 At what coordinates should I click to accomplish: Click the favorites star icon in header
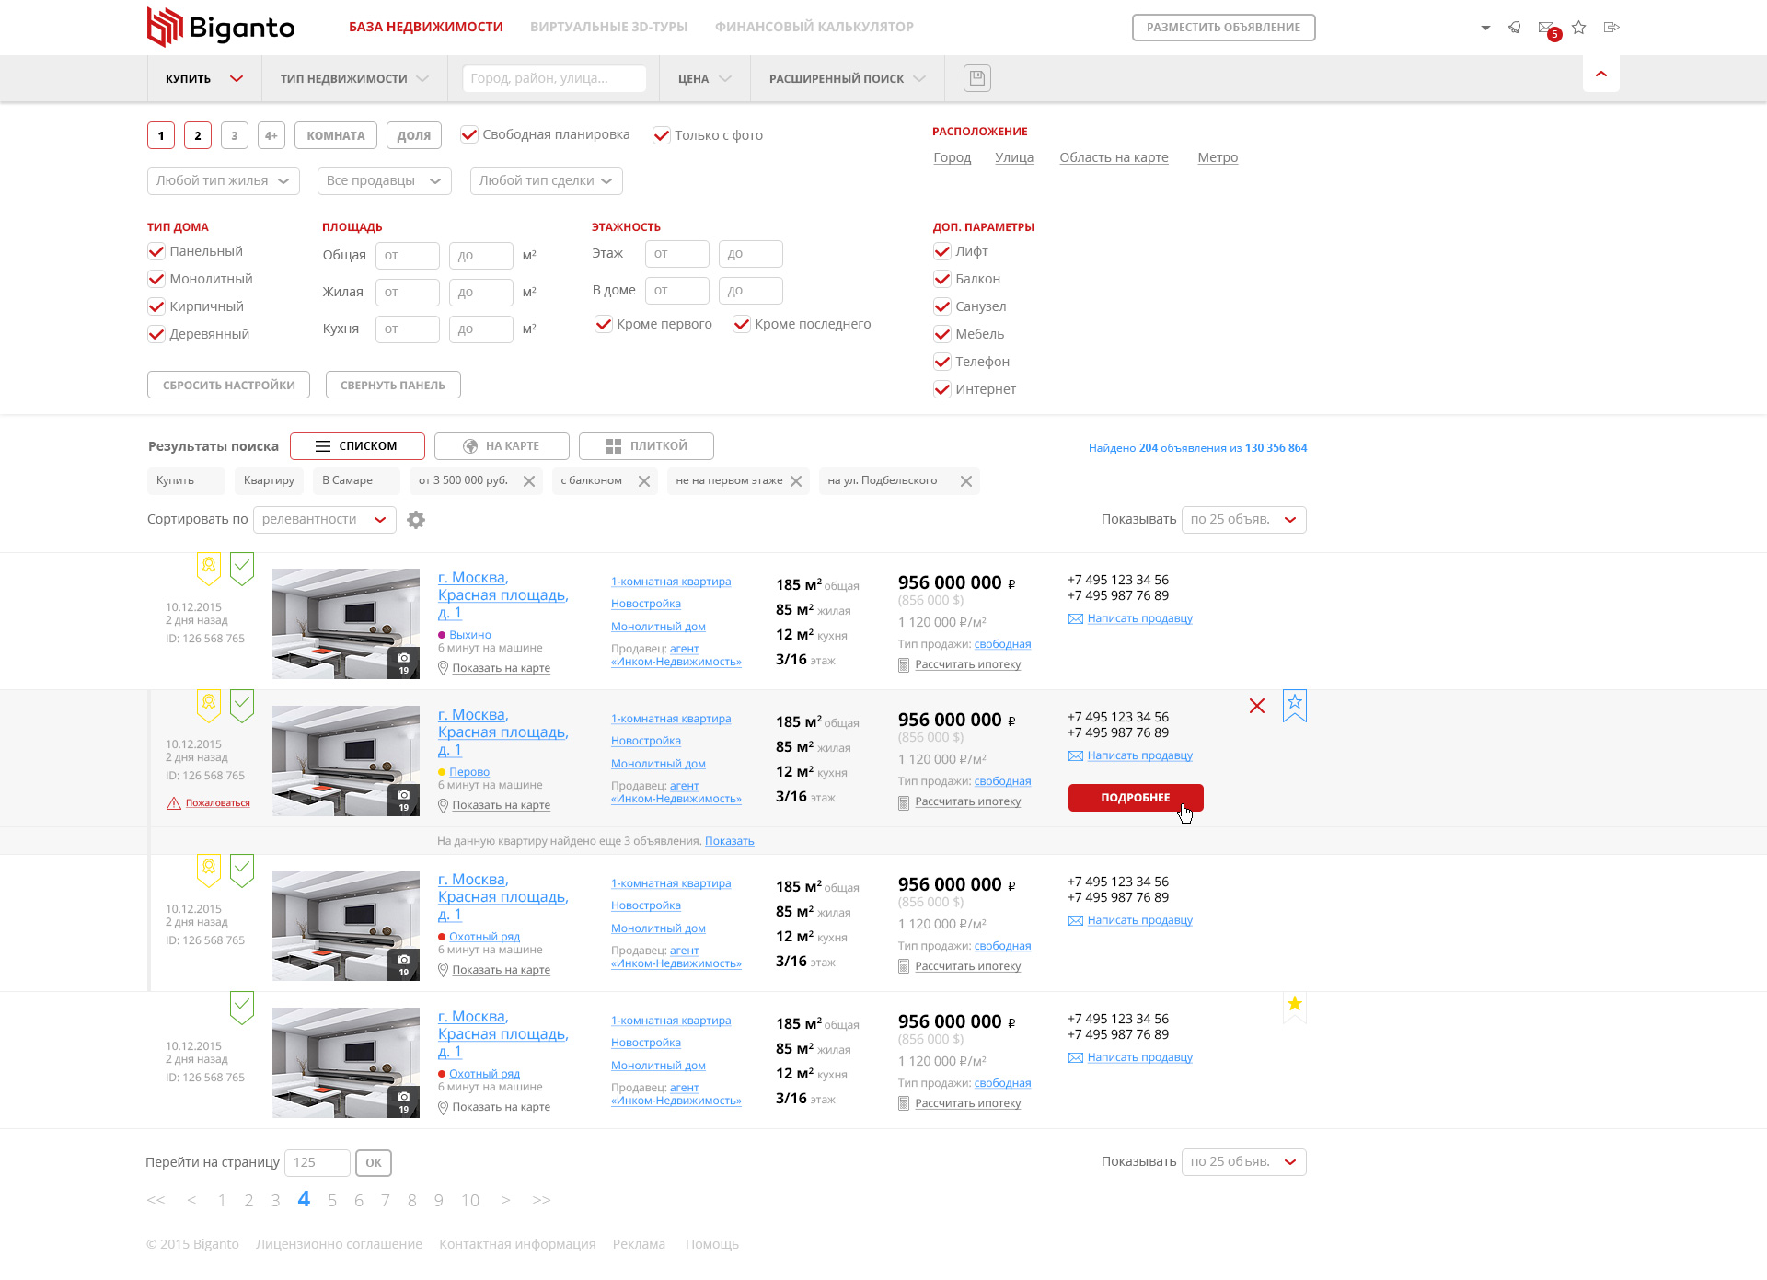click(x=1579, y=28)
